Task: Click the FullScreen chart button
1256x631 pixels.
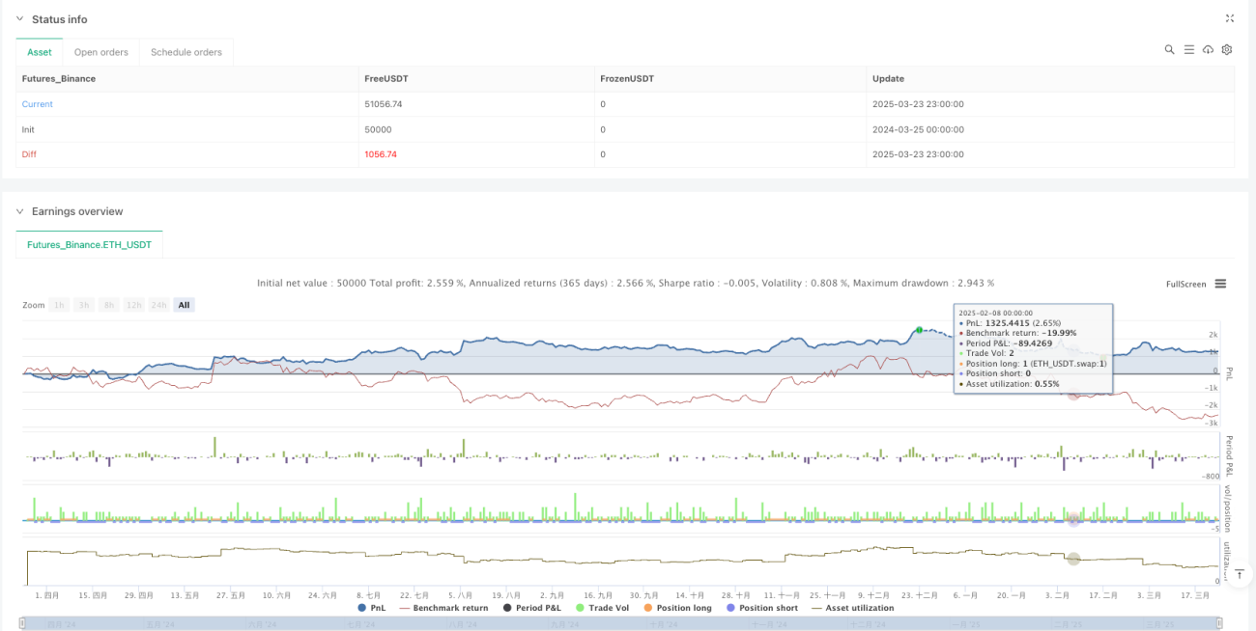Action: (1186, 284)
